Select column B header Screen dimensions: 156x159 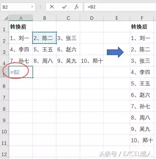[44, 18]
